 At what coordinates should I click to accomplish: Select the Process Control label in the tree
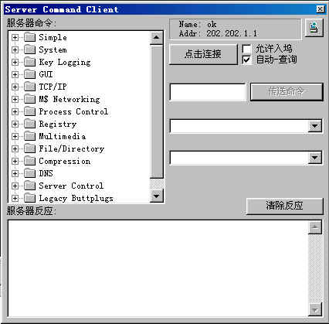73,111
